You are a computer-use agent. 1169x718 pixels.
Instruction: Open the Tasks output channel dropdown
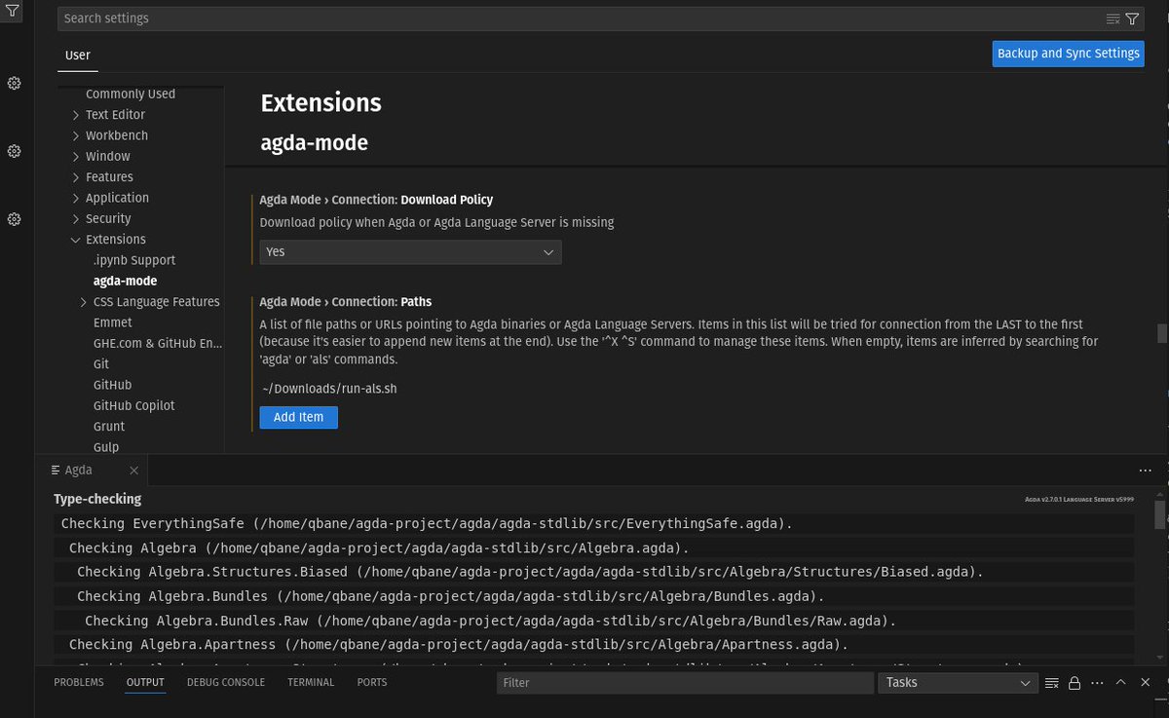pyautogui.click(x=958, y=683)
